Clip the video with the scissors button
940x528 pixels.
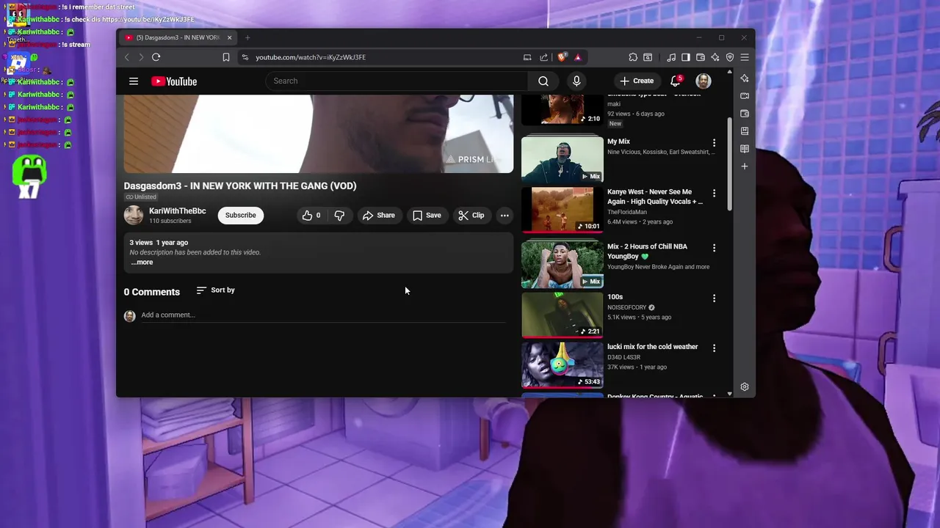point(471,216)
